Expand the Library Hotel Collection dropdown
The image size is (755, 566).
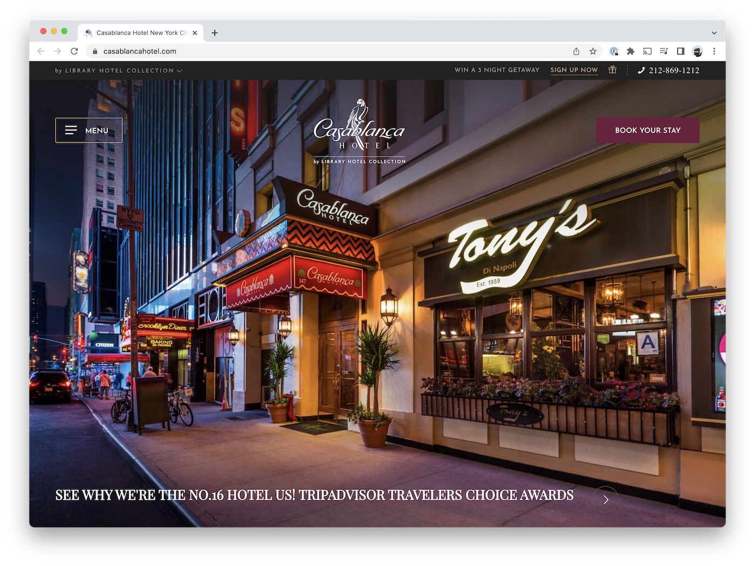point(119,71)
